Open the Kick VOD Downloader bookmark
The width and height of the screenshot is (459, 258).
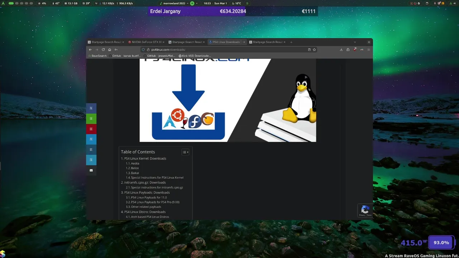(195, 56)
